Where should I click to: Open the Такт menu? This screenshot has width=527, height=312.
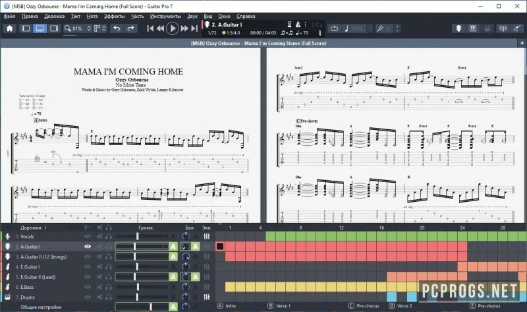[76, 16]
